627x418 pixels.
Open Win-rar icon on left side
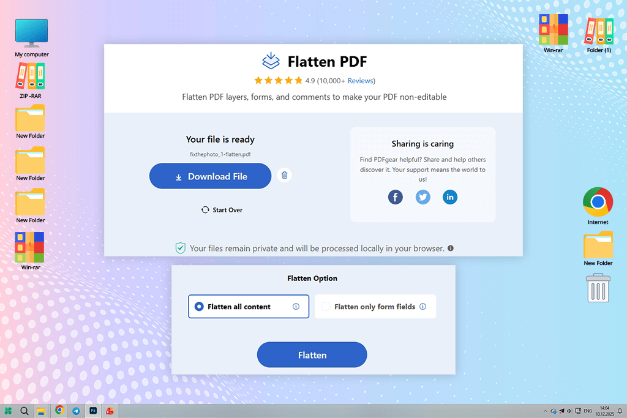click(x=31, y=251)
